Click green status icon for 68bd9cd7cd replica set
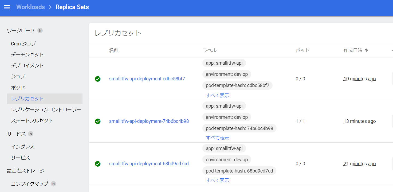The height and width of the screenshot is (192, 393). [x=98, y=164]
